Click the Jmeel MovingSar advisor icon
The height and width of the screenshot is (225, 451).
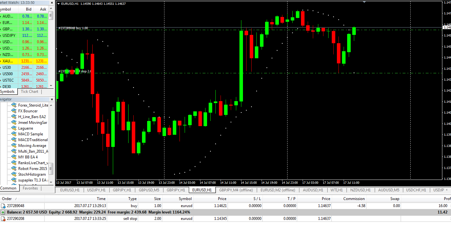coord(14,122)
